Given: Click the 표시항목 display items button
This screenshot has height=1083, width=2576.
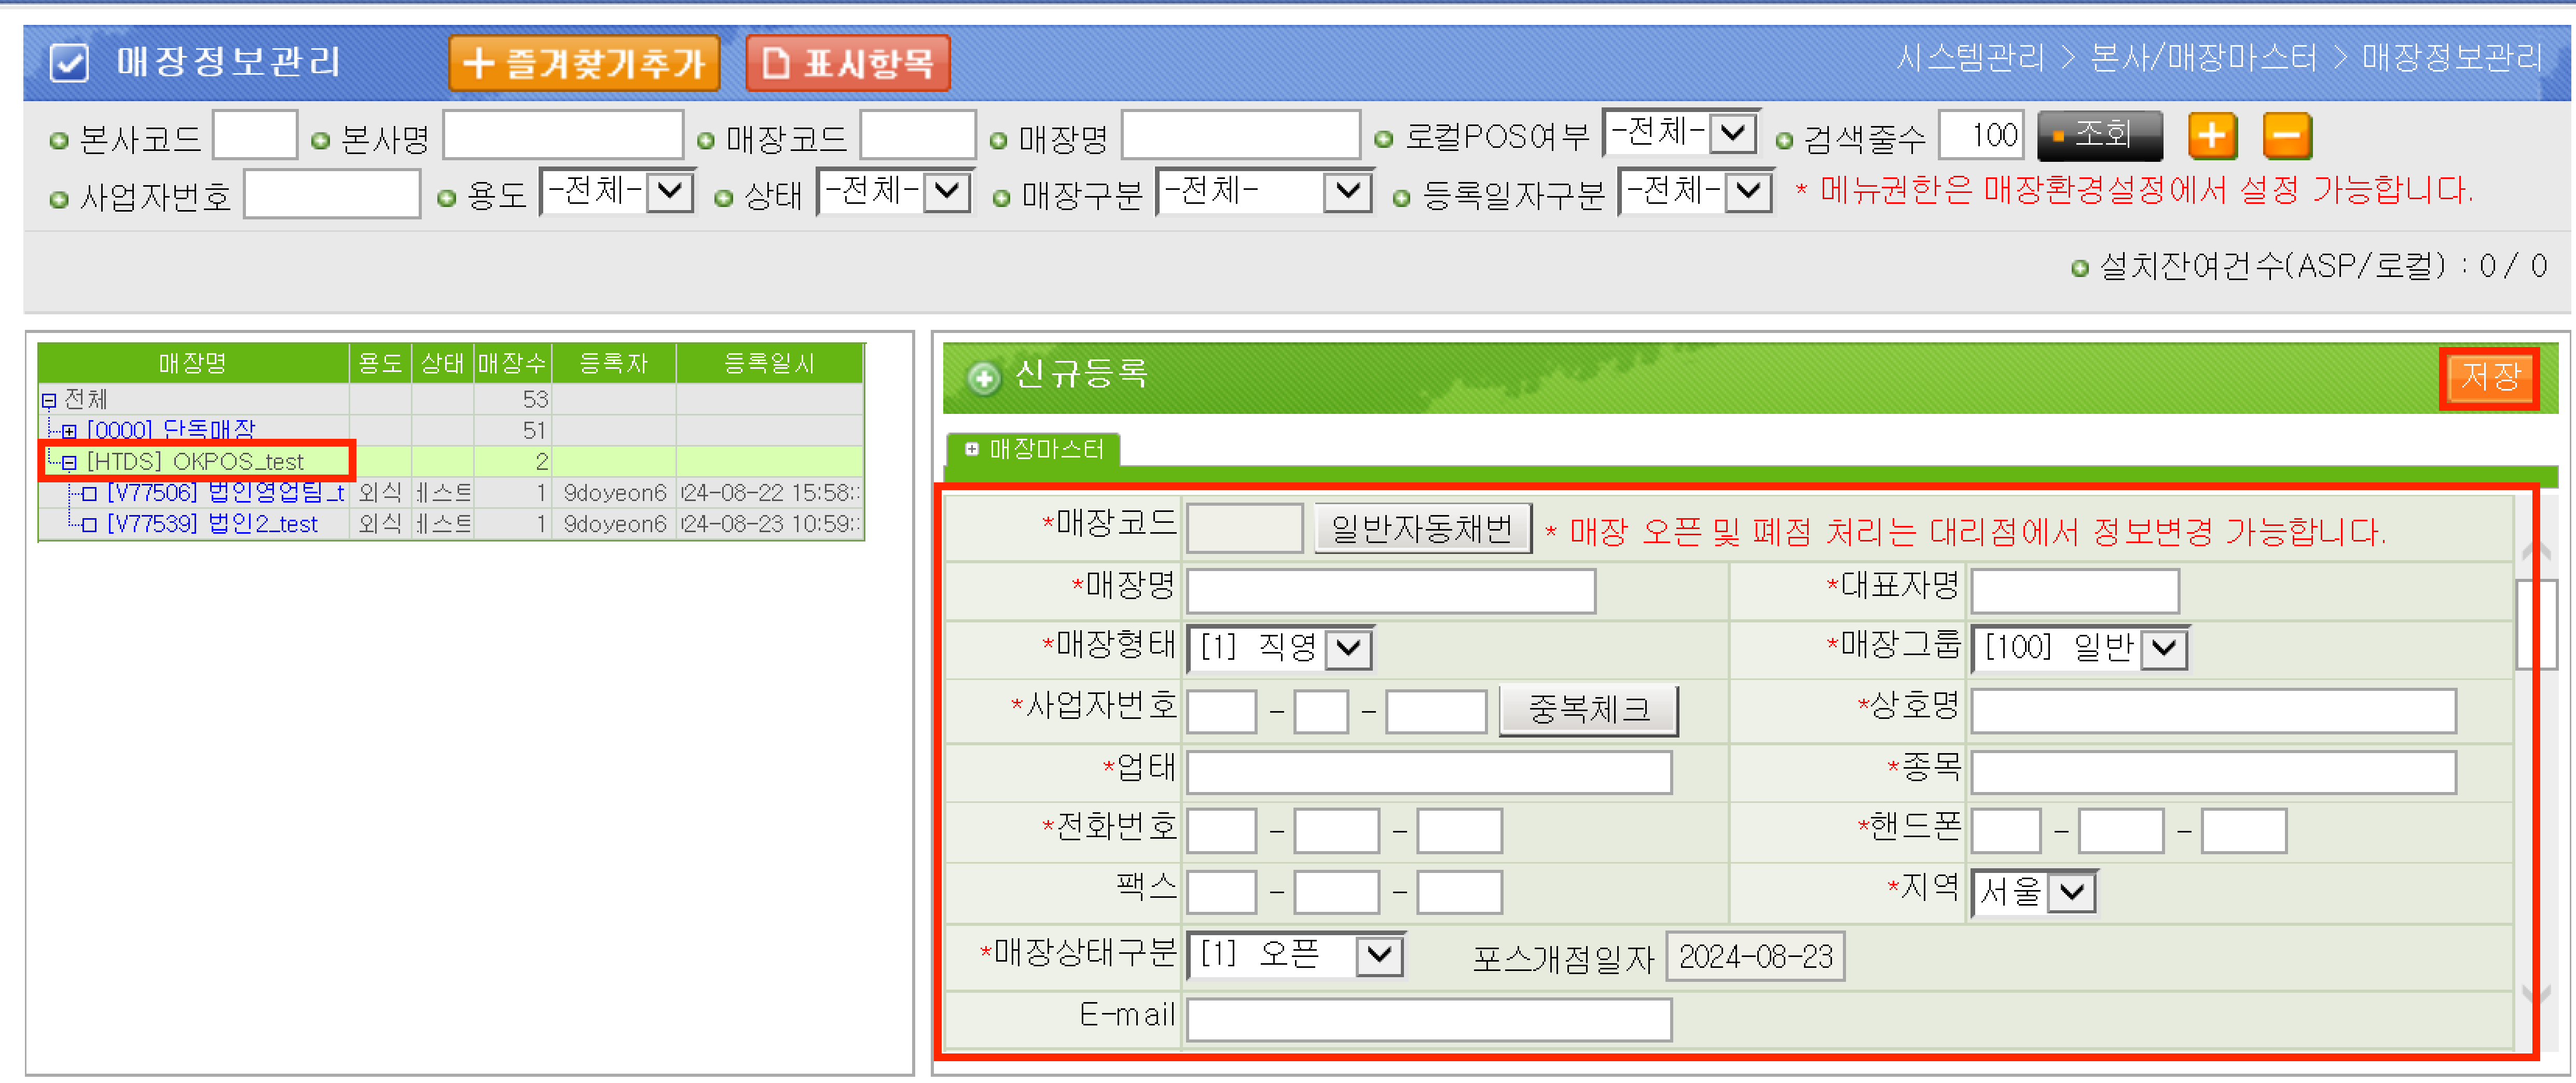Looking at the screenshot, I should coord(848,63).
